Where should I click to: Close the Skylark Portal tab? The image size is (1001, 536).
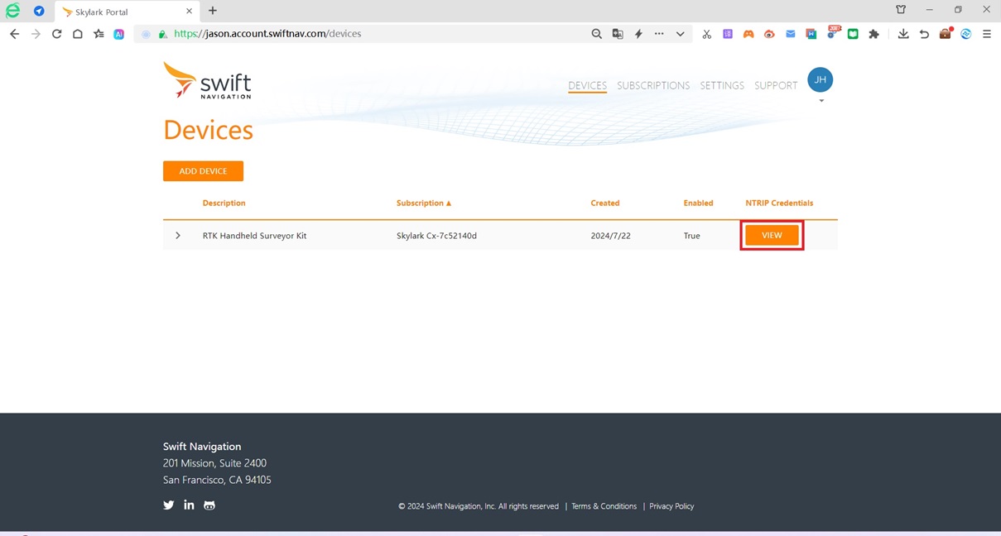pos(190,12)
